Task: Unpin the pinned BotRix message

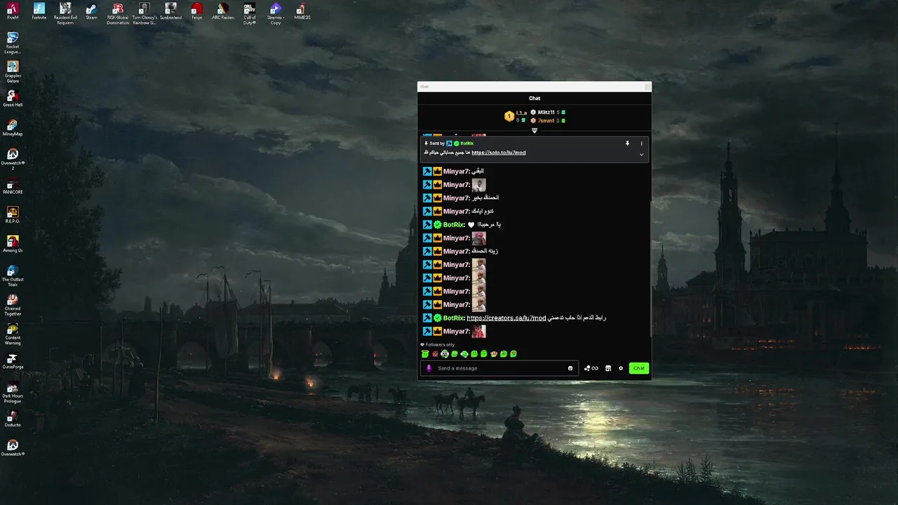Action: click(x=627, y=143)
